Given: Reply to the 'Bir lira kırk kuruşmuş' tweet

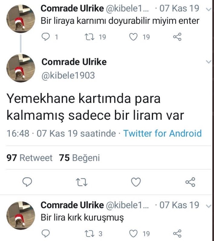Looking at the screenshot, I should tap(46, 233).
